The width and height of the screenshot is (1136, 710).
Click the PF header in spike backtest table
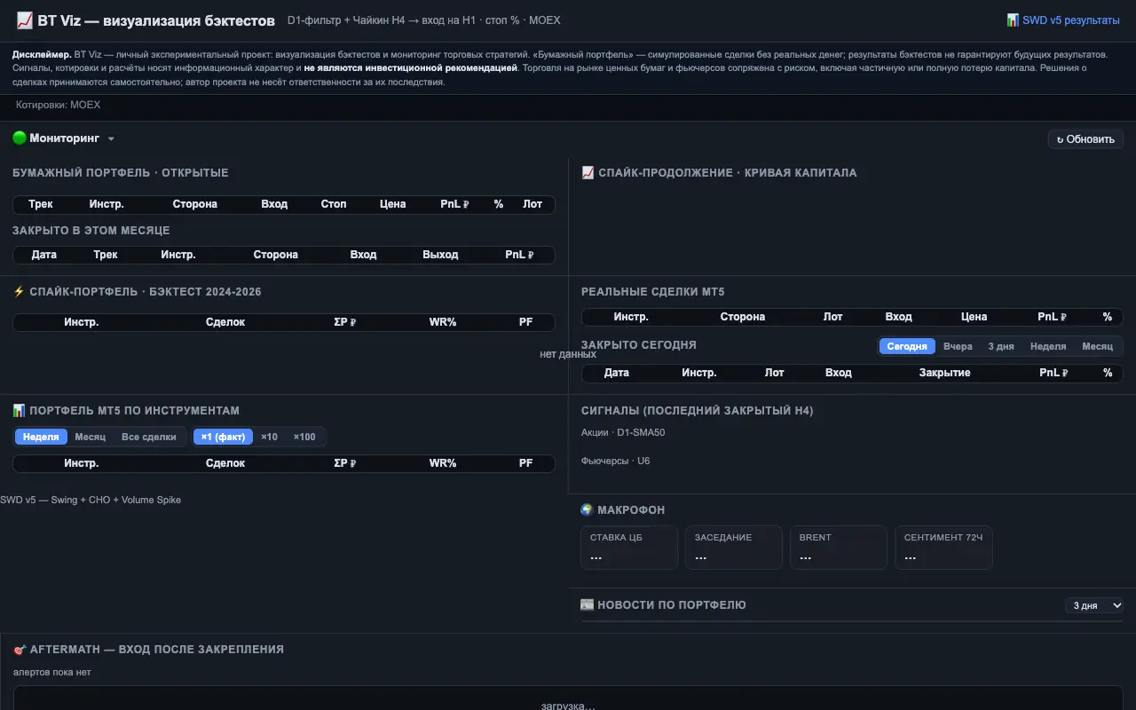point(526,322)
